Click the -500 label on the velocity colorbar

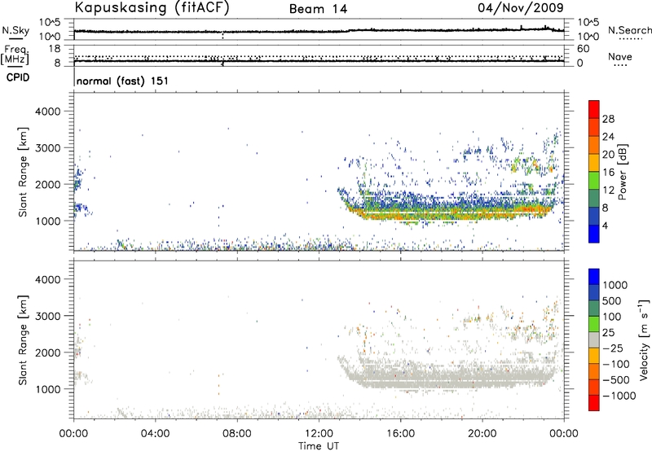pos(616,380)
